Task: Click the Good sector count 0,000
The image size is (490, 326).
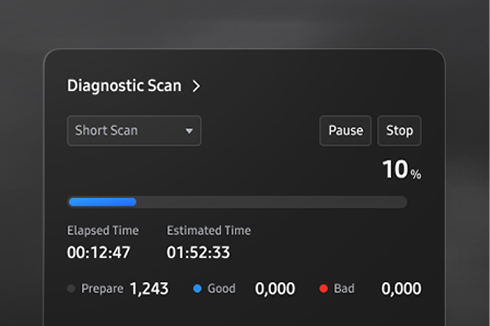Action: [x=275, y=288]
